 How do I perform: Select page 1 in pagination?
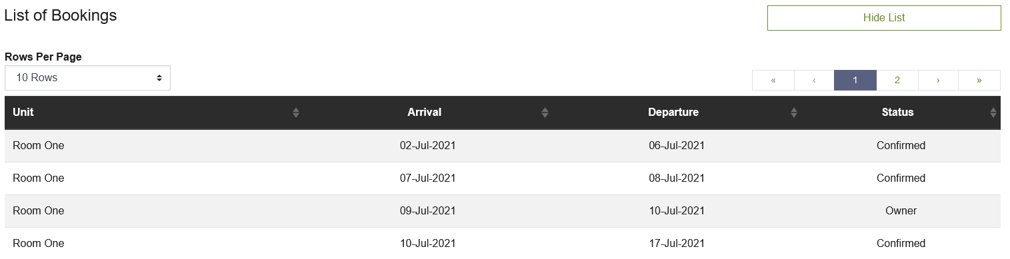[x=855, y=80]
